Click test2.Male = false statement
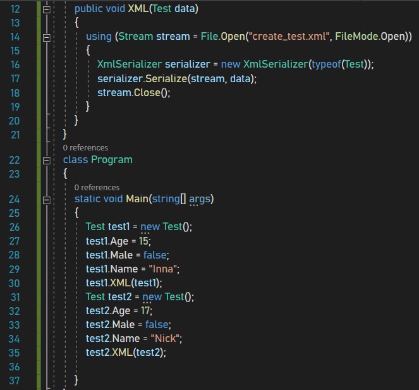 coord(128,324)
